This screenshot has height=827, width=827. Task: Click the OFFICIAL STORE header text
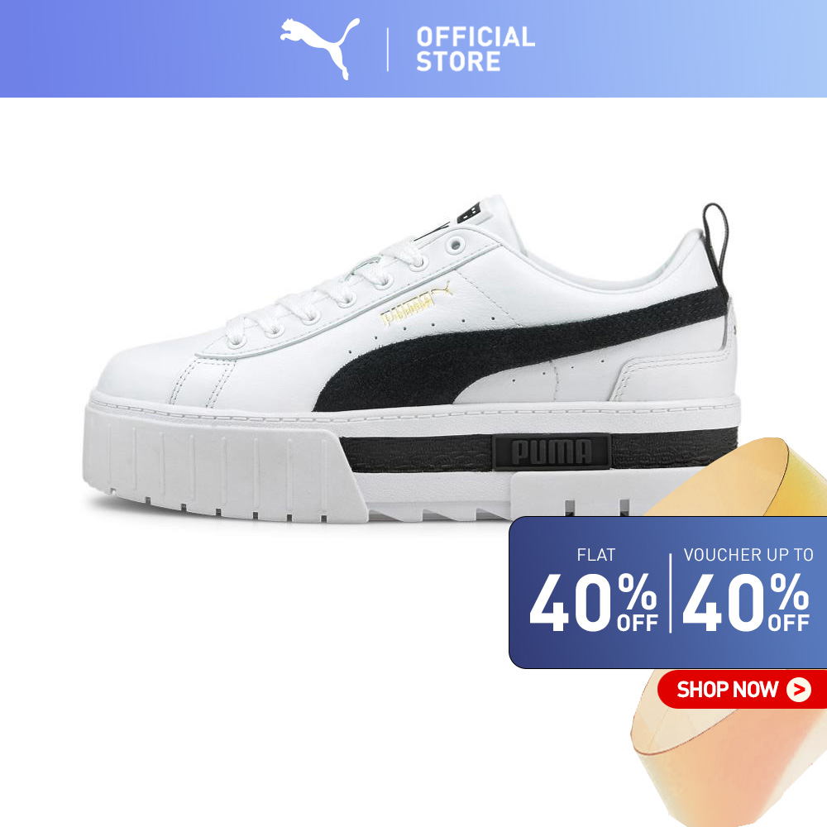pyautogui.click(x=476, y=49)
